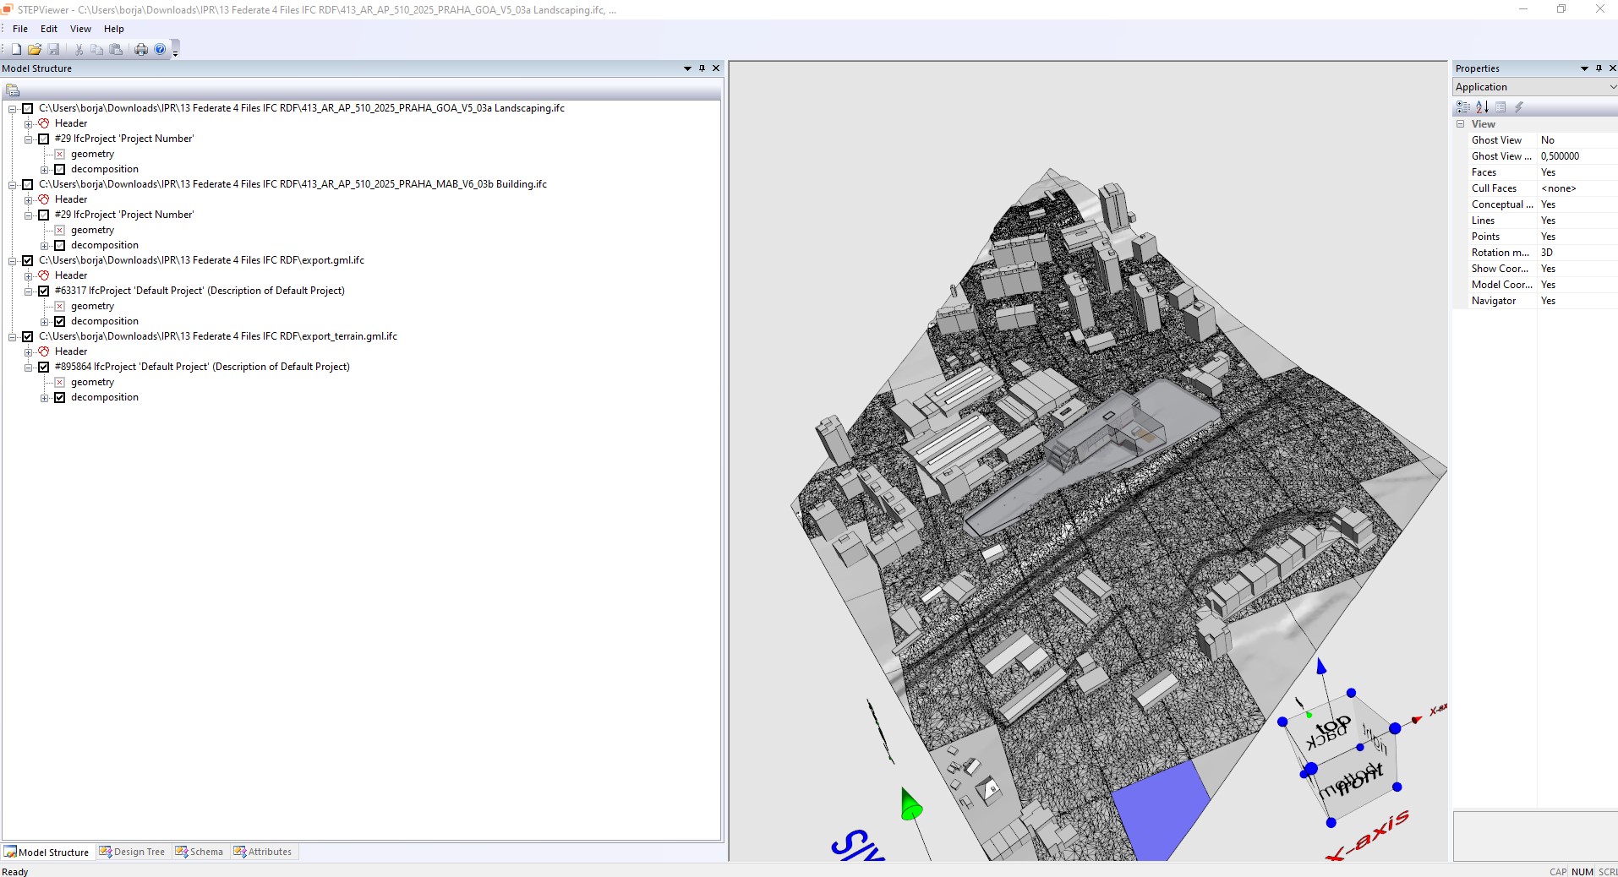Click the Print toolbar icon
Screen dimensions: 1618x877
point(141,50)
